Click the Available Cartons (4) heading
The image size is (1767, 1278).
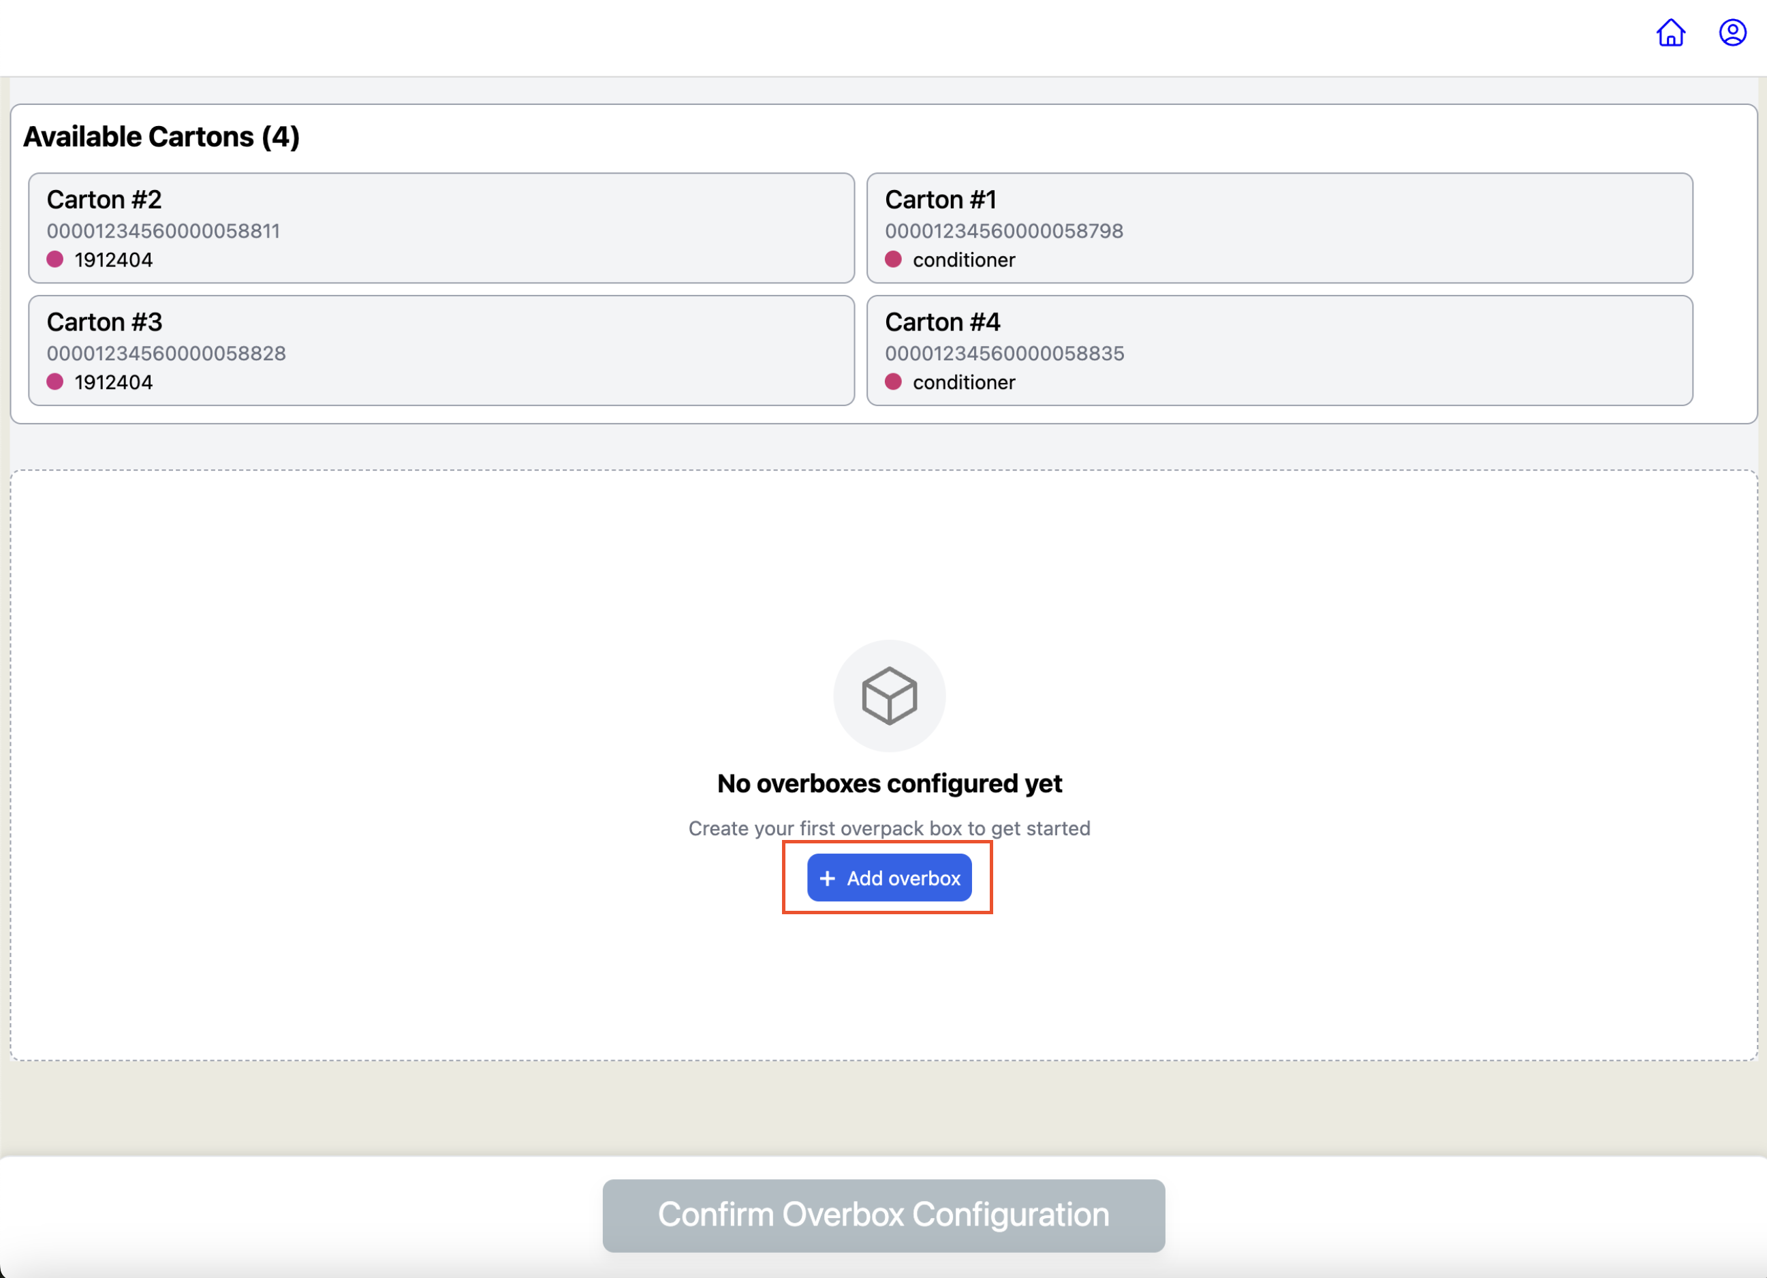pos(161,136)
